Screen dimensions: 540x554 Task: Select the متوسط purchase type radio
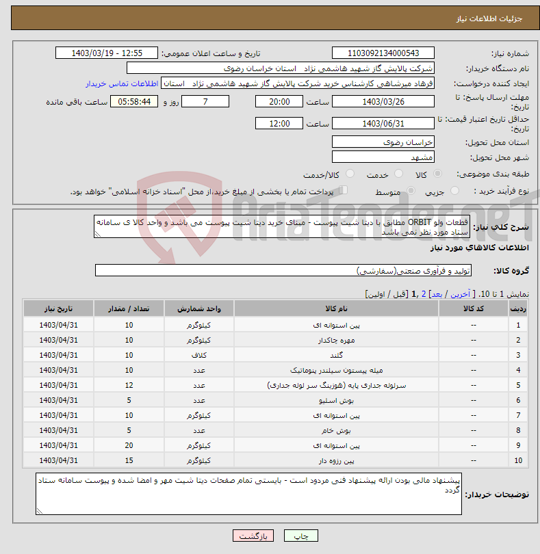[x=411, y=191]
